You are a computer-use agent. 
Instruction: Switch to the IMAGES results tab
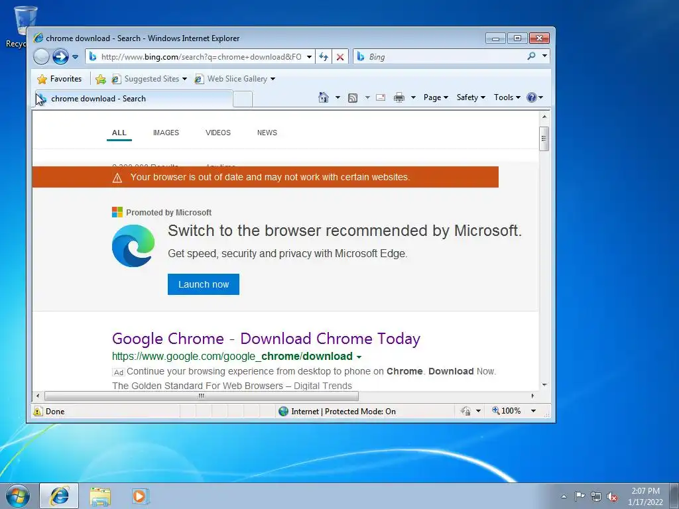[166, 133]
